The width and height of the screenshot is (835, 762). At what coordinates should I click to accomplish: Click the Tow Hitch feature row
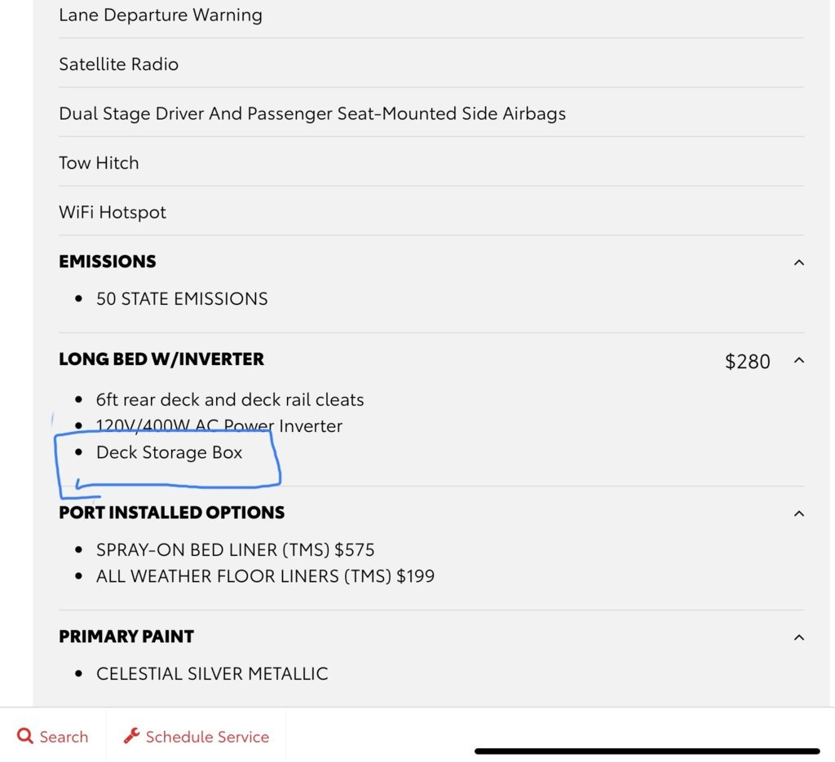431,163
